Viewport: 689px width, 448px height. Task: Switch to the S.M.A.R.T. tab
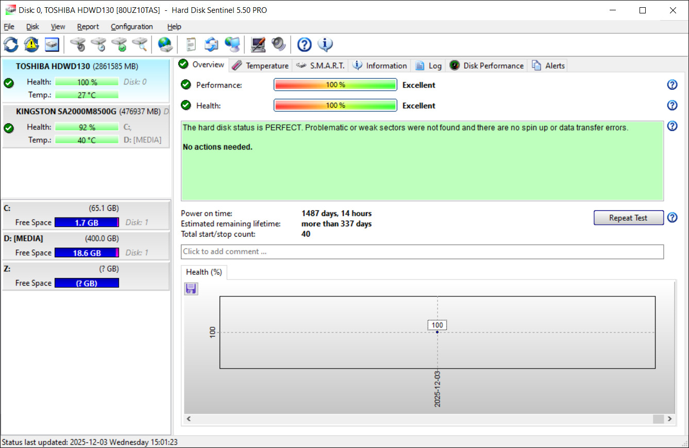[x=320, y=65]
